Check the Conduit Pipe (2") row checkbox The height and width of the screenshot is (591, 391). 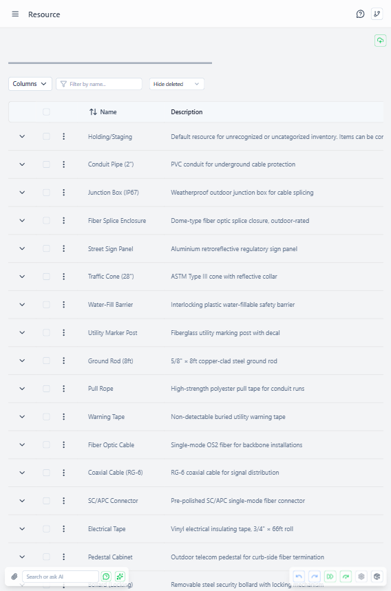tap(46, 164)
